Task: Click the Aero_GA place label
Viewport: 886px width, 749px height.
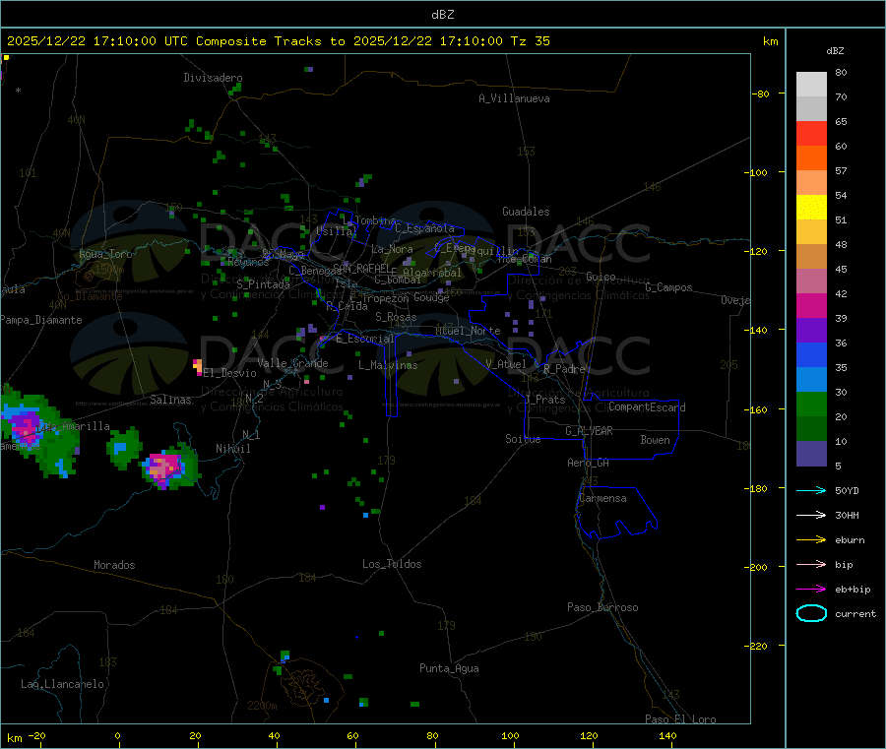Action: (589, 463)
